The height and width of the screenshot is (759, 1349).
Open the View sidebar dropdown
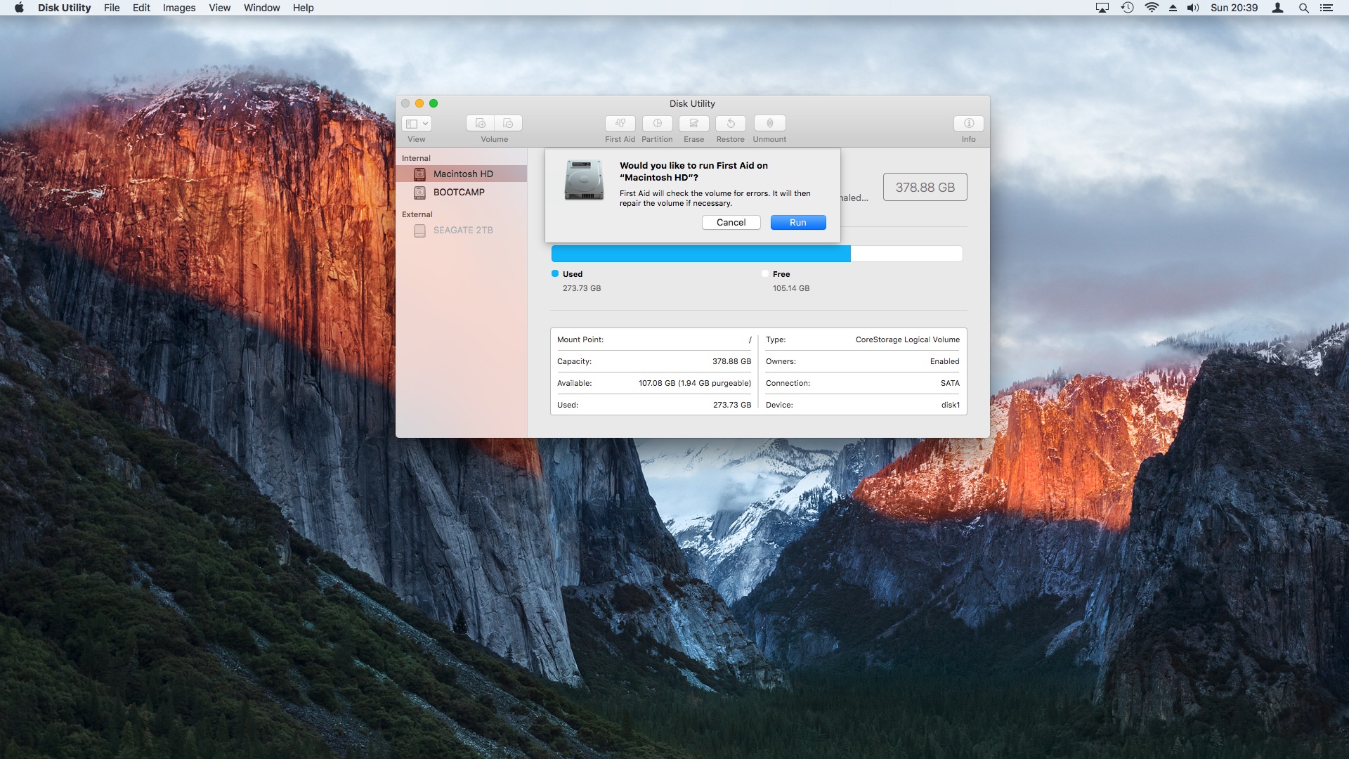(x=417, y=124)
